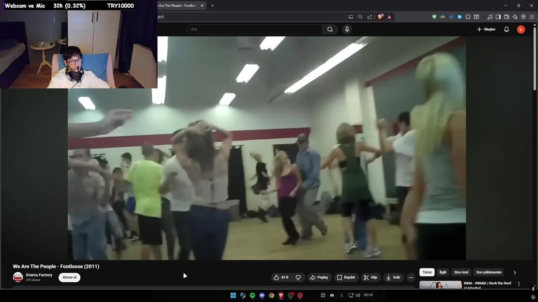Open Brave Rewards triangle icon
The width and height of the screenshot is (538, 302).
[x=389, y=17]
